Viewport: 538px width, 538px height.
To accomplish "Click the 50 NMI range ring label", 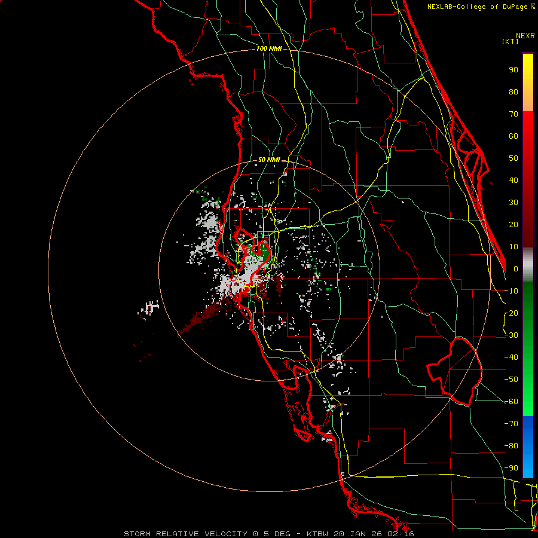I will tap(269, 160).
